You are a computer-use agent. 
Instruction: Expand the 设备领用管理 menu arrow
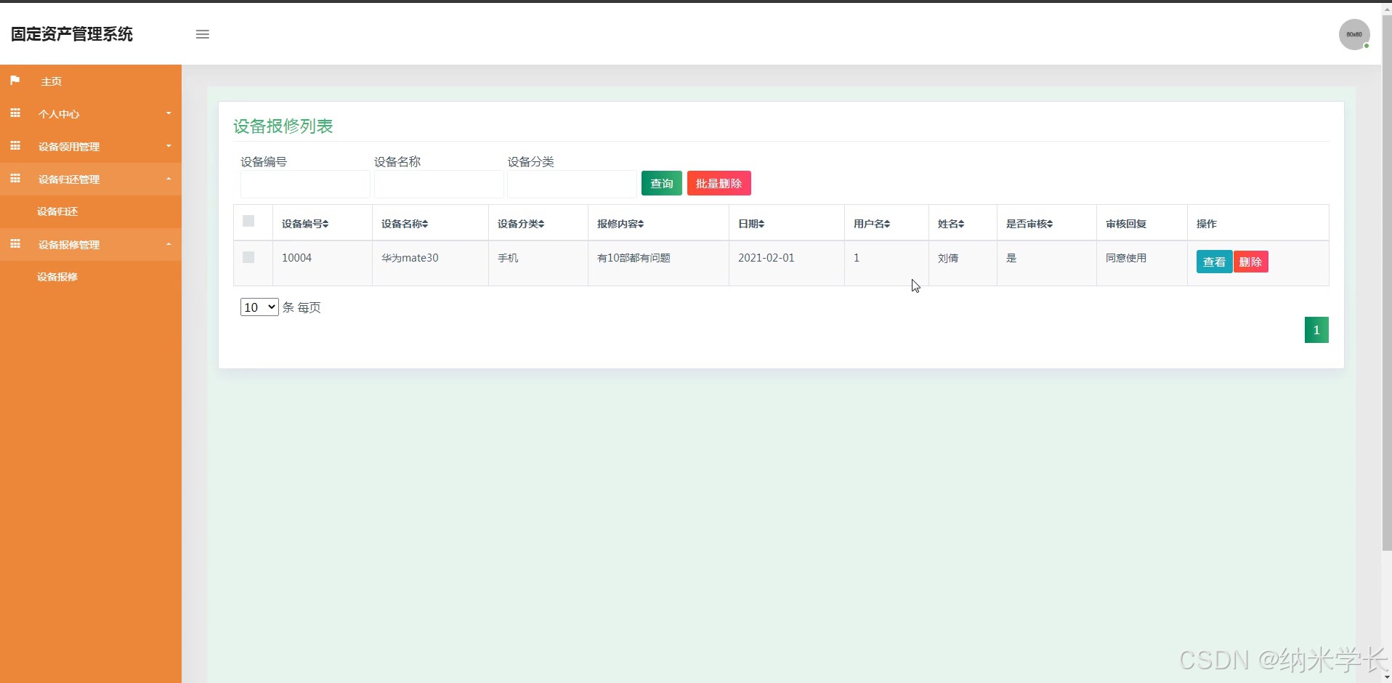[169, 146]
